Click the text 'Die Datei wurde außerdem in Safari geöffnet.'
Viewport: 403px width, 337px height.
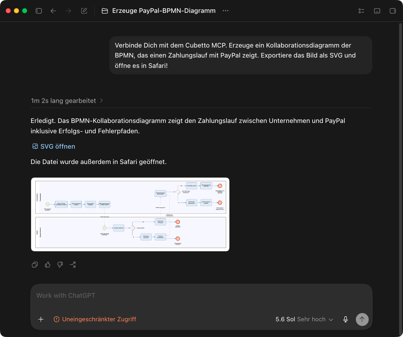[x=99, y=162]
